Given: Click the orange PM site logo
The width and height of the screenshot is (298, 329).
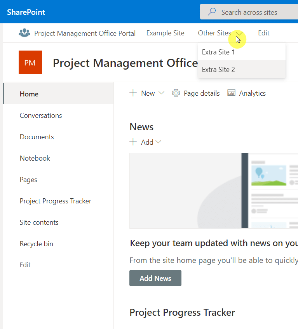Looking at the screenshot, I should pyautogui.click(x=30, y=62).
